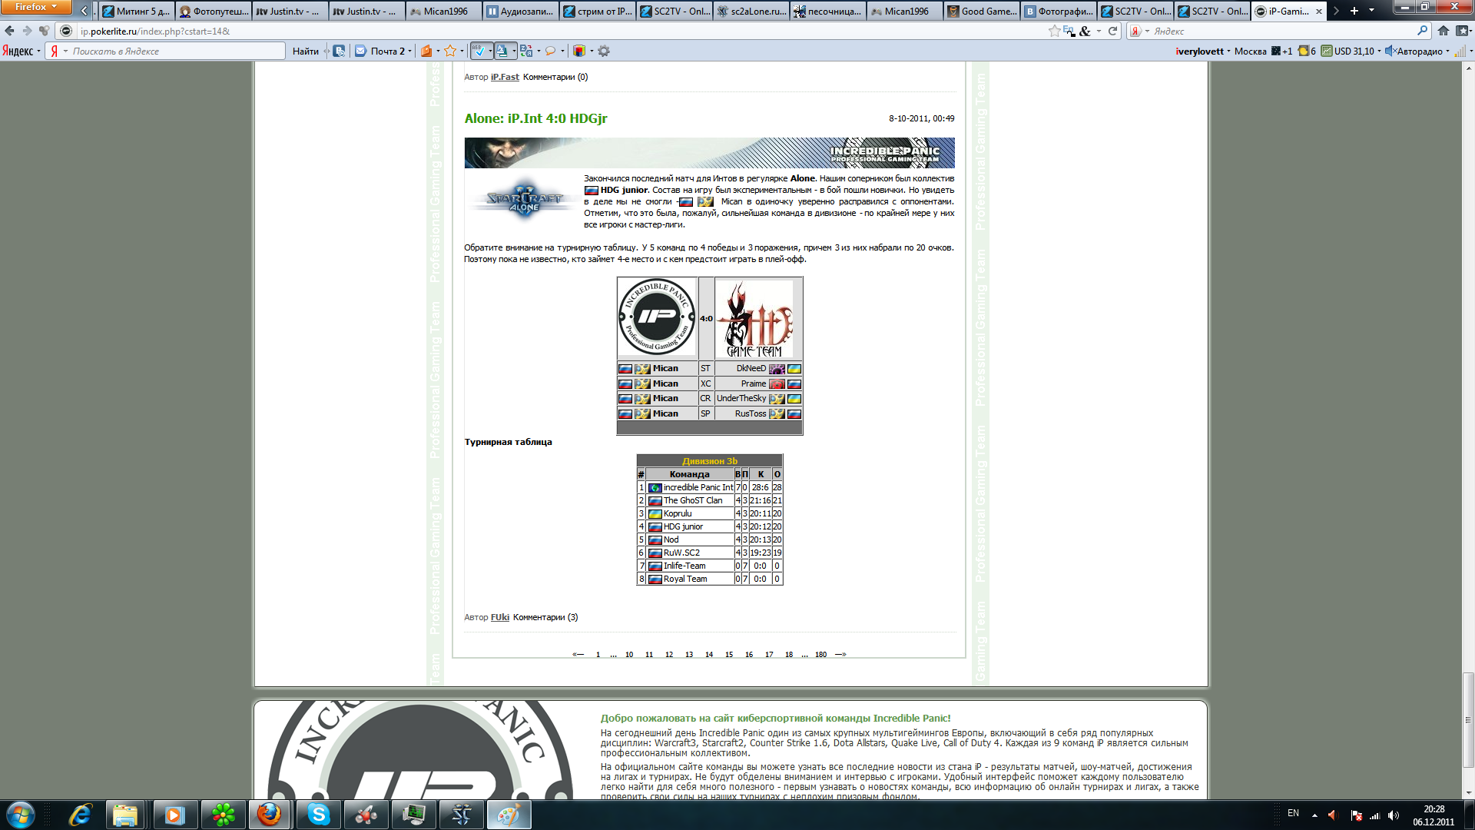This screenshot has width=1475, height=830.
Task: Open a new tab with the plus button
Action: 1354,11
